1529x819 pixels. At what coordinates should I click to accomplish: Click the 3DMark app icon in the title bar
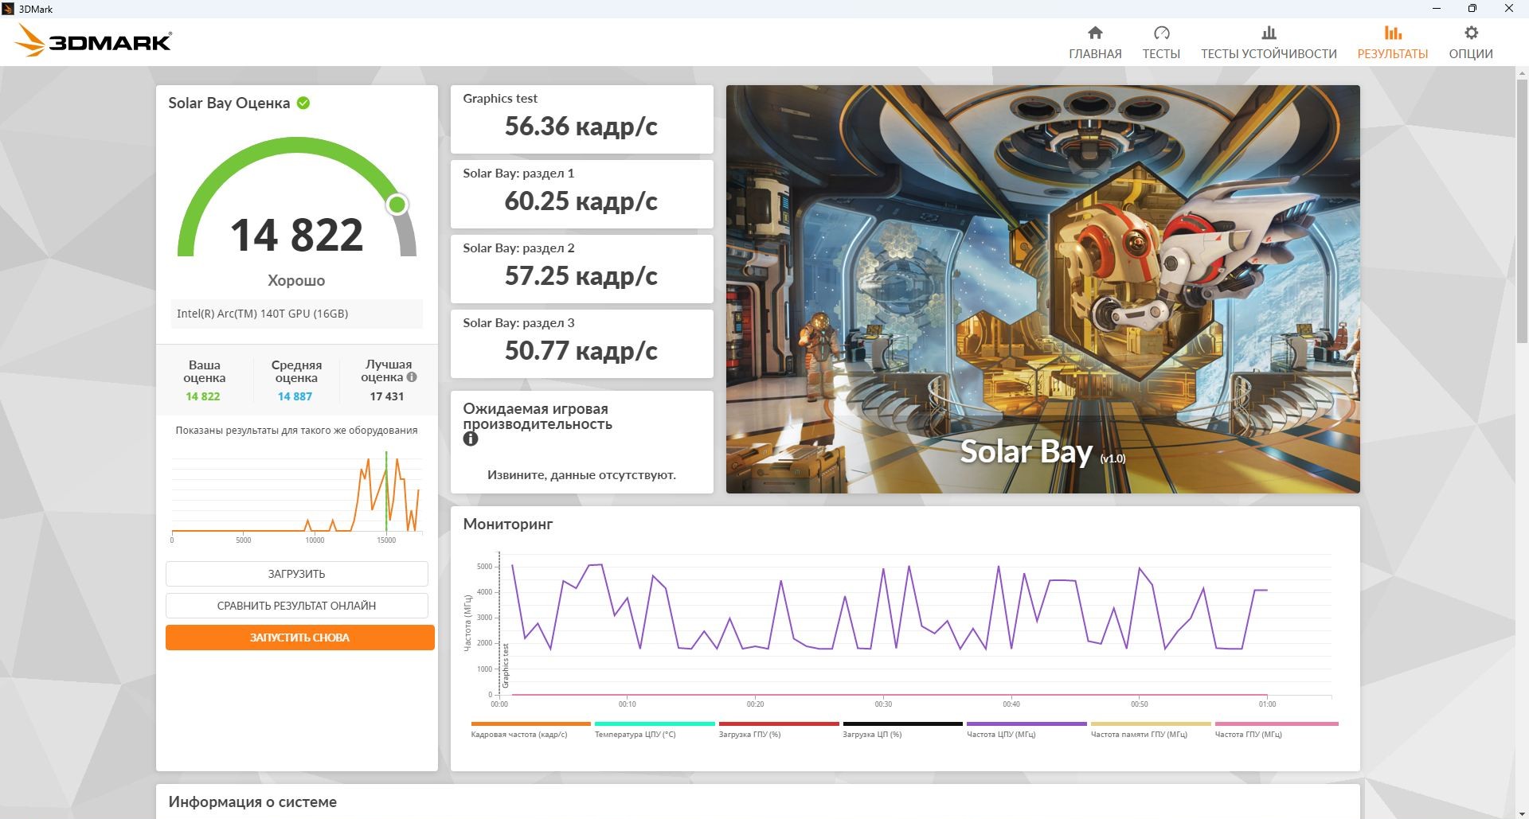[x=8, y=9]
